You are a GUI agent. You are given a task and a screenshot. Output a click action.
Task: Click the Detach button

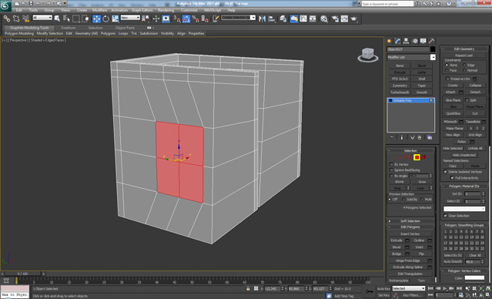point(475,92)
